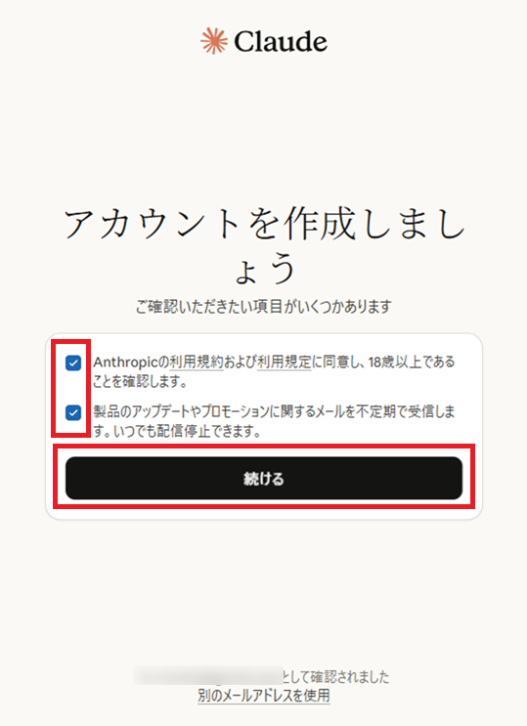Click the アカウントを作成しましょう heading
The width and height of the screenshot is (527, 726).
pyautogui.click(x=264, y=245)
